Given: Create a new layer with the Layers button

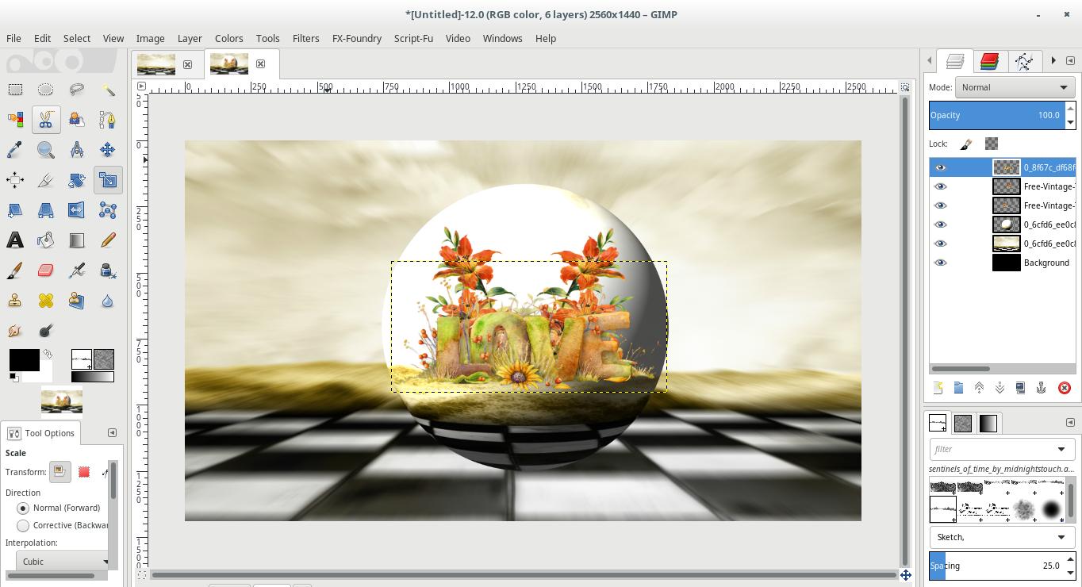Looking at the screenshot, I should pyautogui.click(x=938, y=388).
